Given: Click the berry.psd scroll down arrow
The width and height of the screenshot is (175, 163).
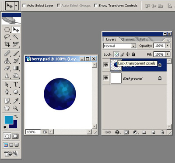Looking at the screenshot, I should 94,126.
